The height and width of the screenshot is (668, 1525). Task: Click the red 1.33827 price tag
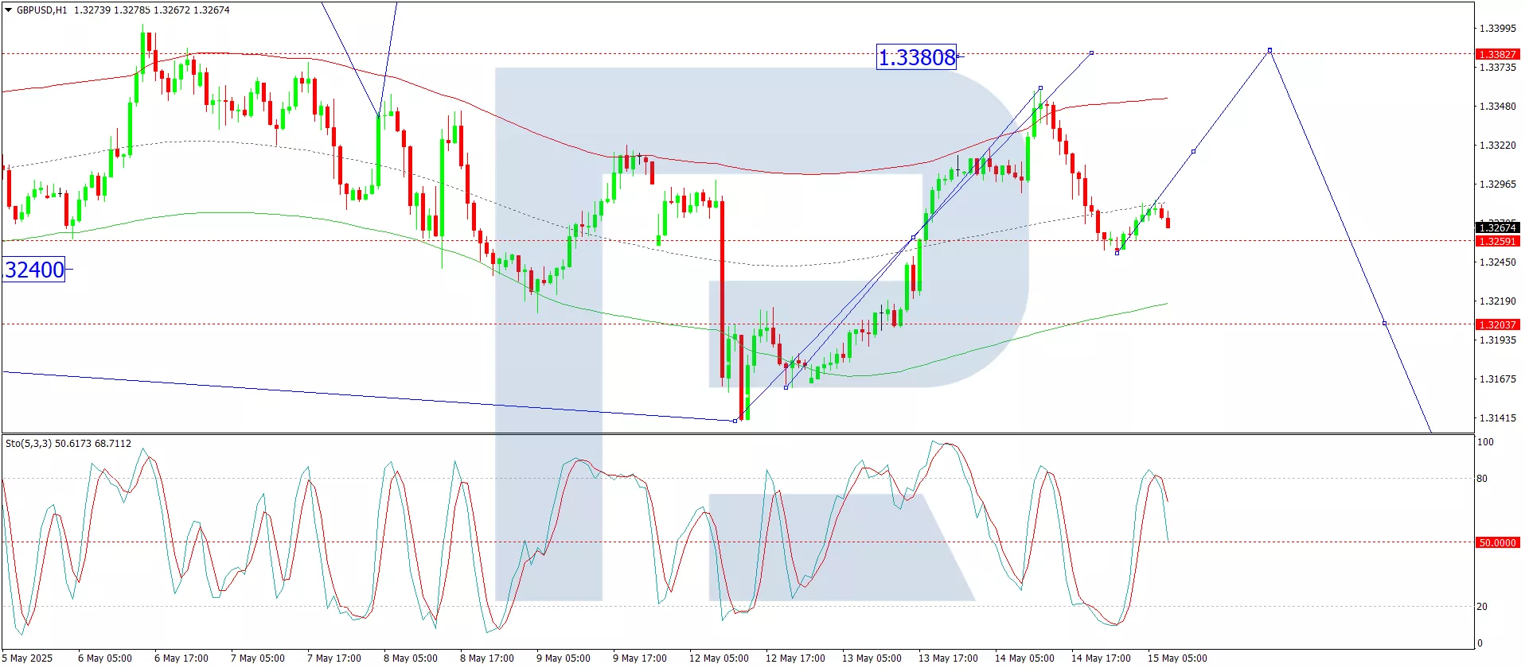pos(1497,54)
